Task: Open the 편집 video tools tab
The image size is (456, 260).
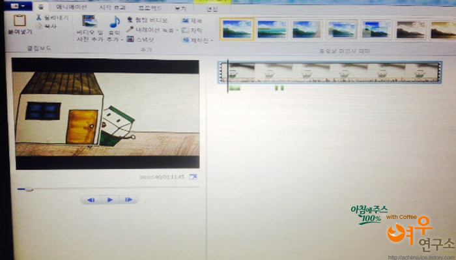Action: coord(212,9)
